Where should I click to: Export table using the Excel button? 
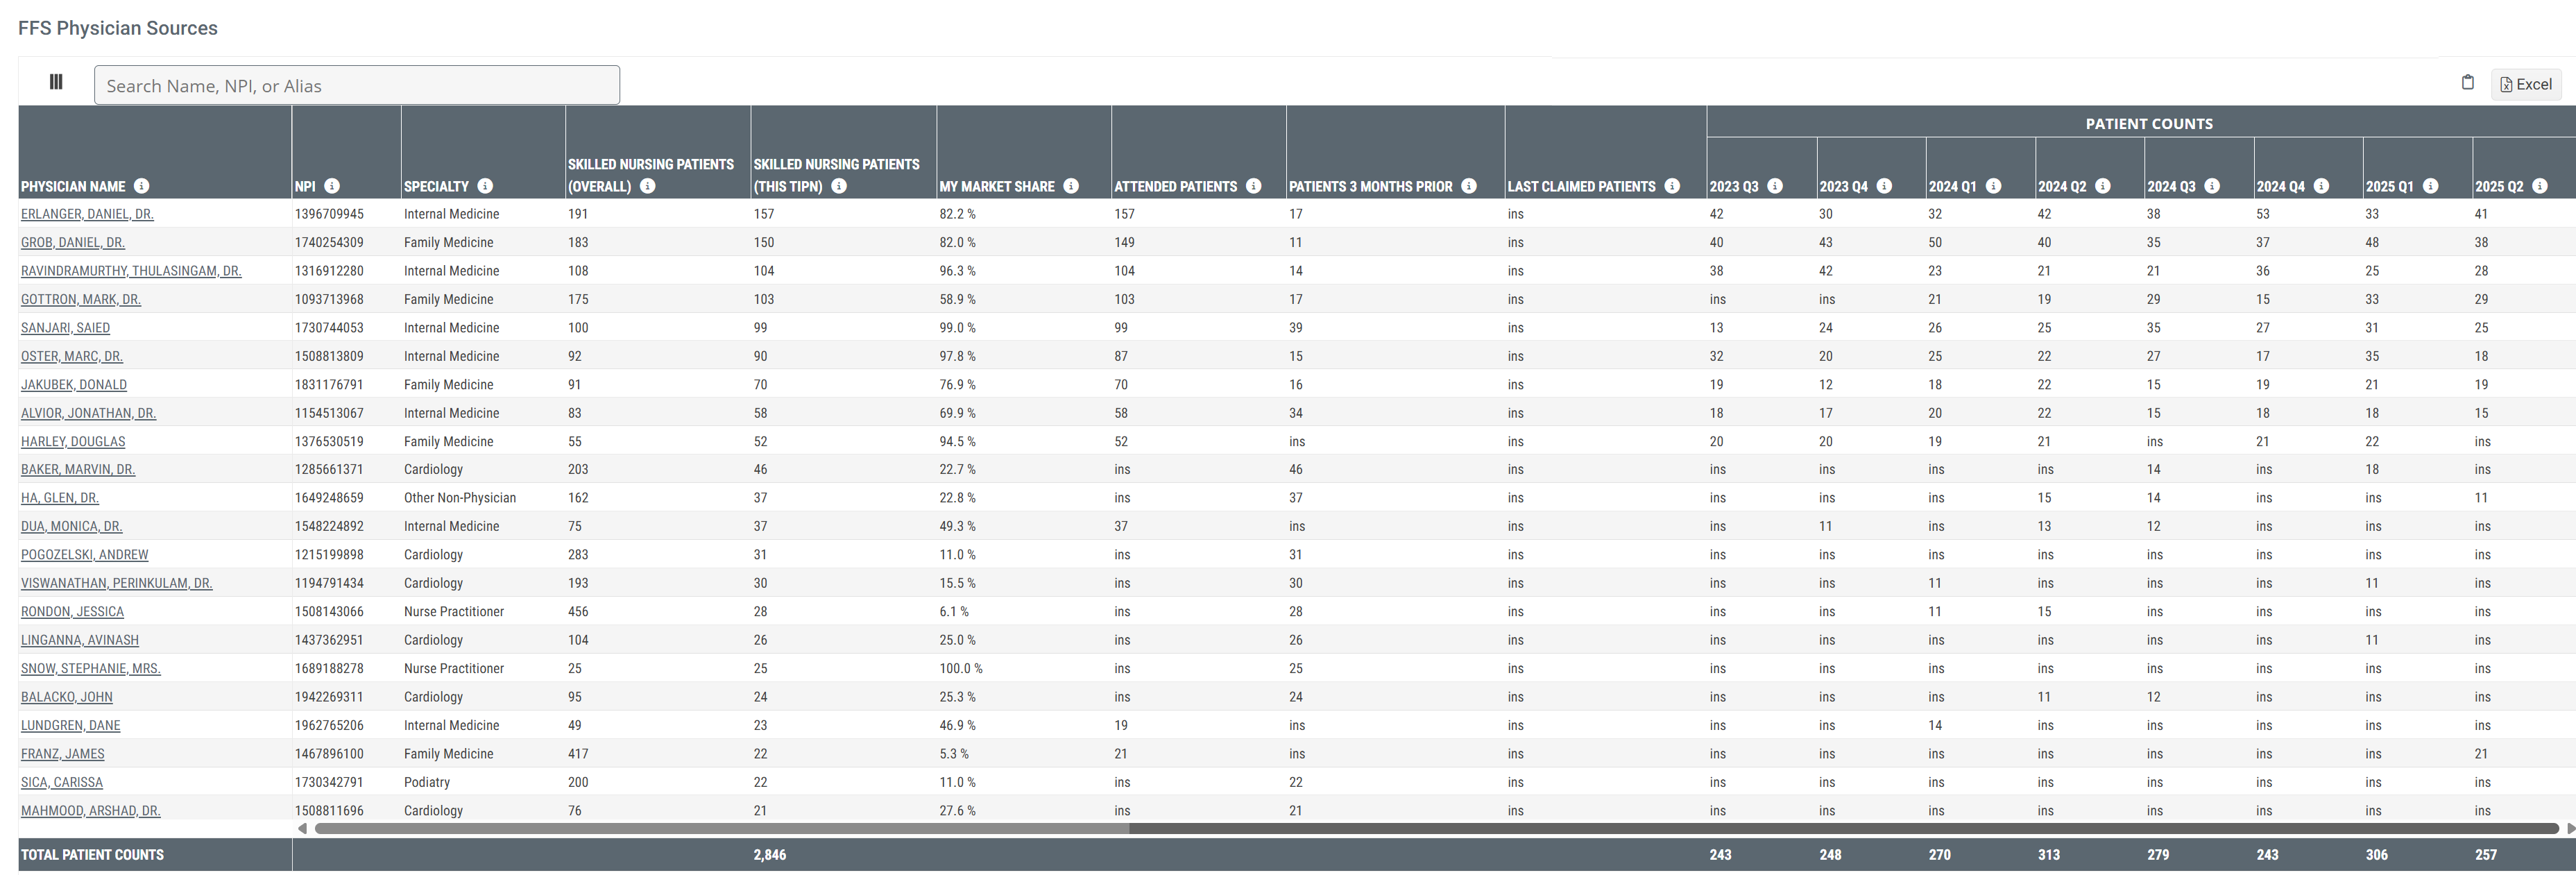(x=2526, y=84)
